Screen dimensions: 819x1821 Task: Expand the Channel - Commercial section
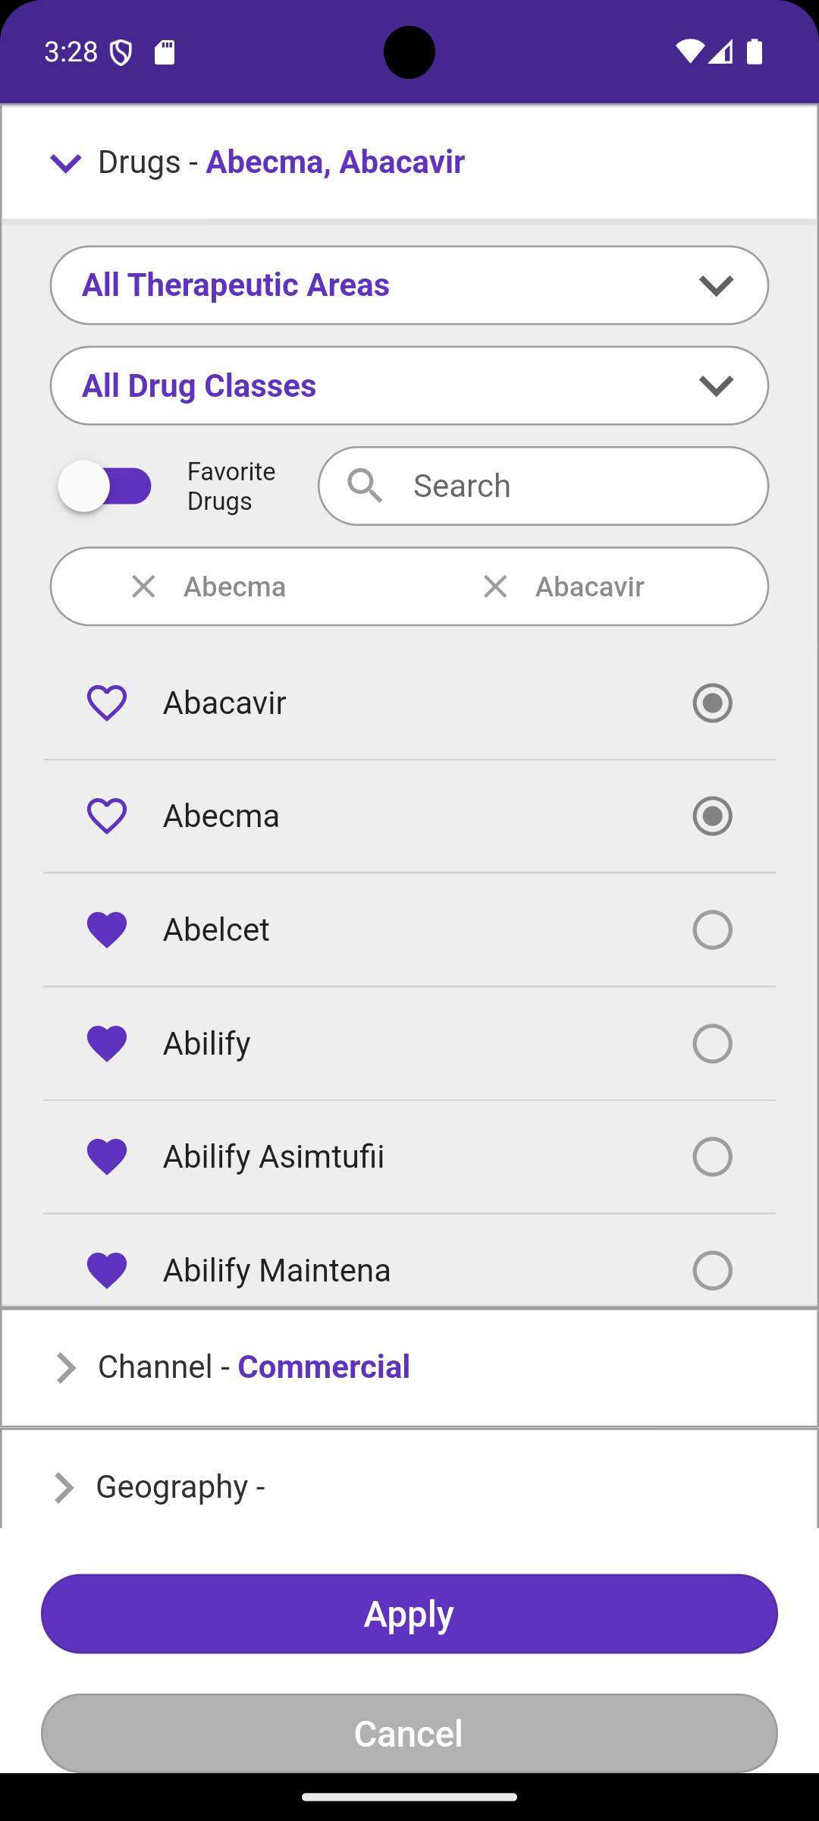point(409,1367)
